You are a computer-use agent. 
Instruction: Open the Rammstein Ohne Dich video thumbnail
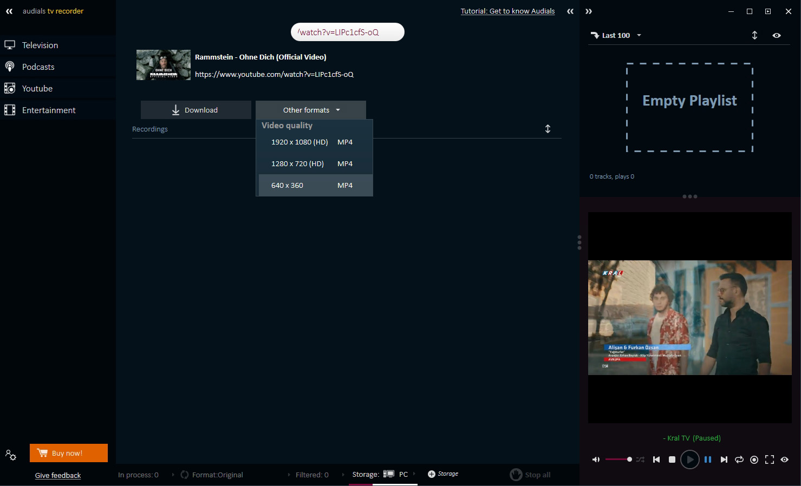coord(164,65)
